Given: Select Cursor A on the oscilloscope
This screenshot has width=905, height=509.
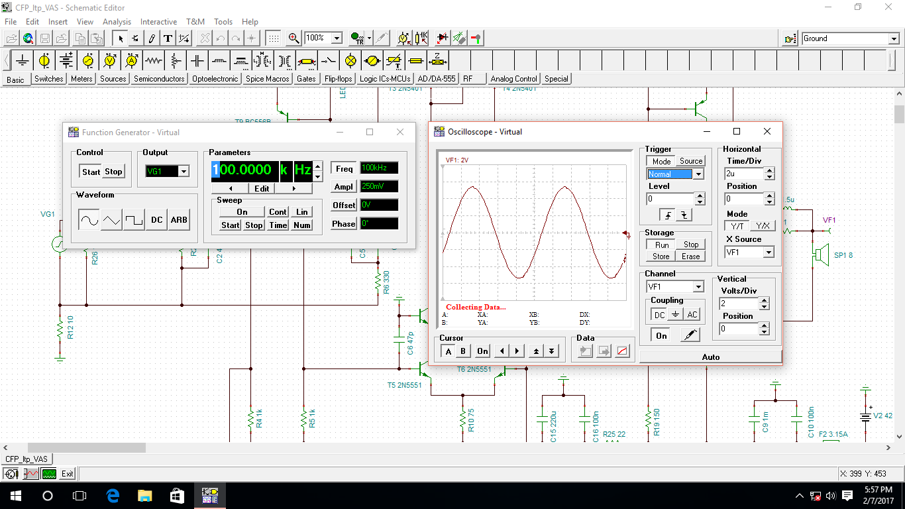Looking at the screenshot, I should click(449, 351).
